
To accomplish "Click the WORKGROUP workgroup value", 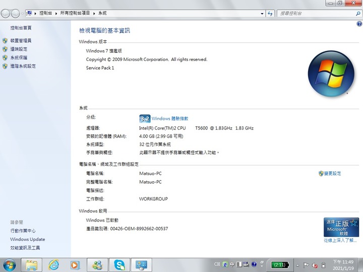I will point(153,199).
